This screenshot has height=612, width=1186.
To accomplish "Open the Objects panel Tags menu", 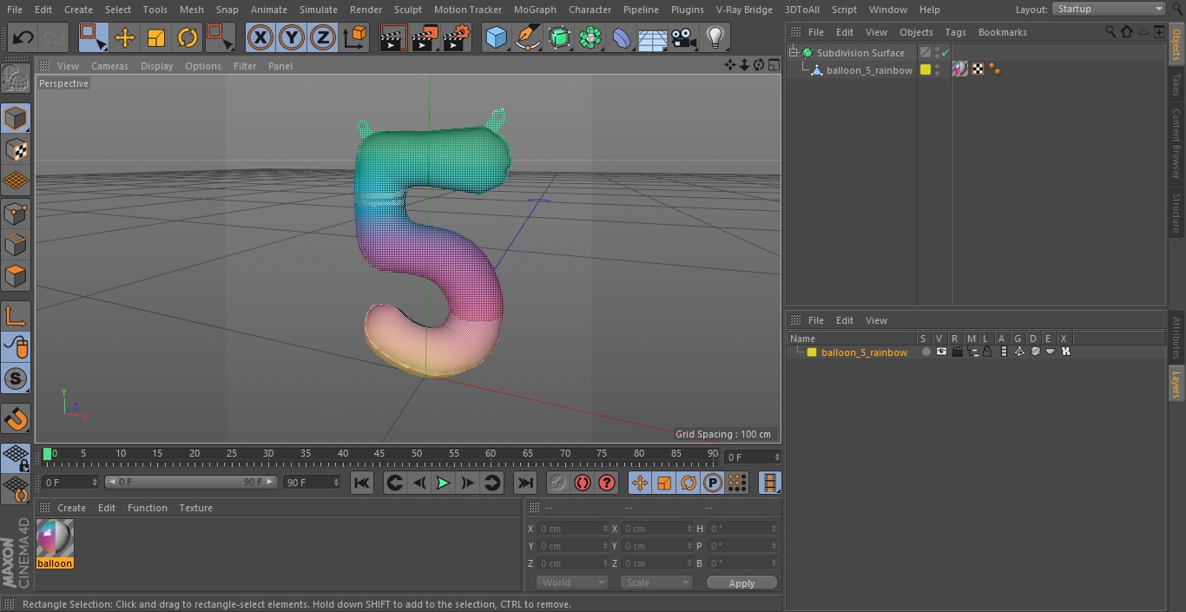I will point(955,32).
